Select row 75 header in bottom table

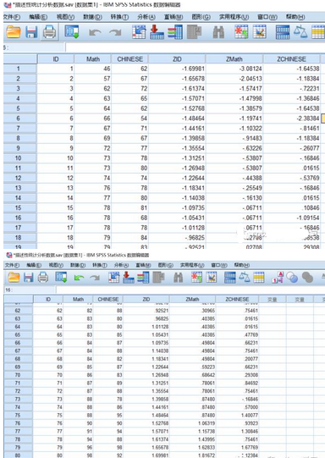18,416
